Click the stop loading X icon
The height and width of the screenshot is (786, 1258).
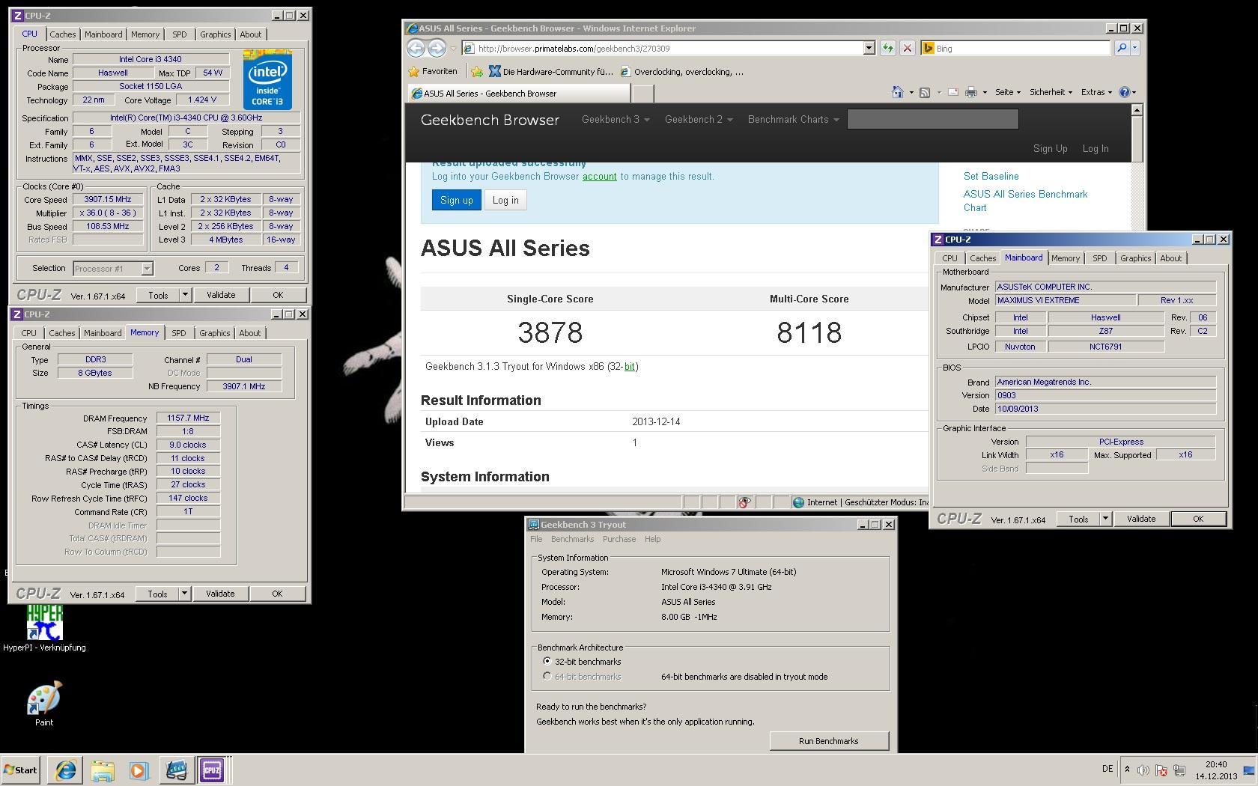[907, 48]
